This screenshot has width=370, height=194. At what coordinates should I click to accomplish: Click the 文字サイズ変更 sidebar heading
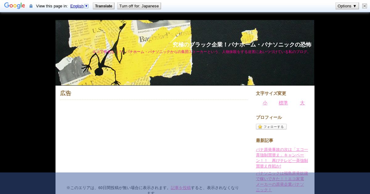coord(271,93)
